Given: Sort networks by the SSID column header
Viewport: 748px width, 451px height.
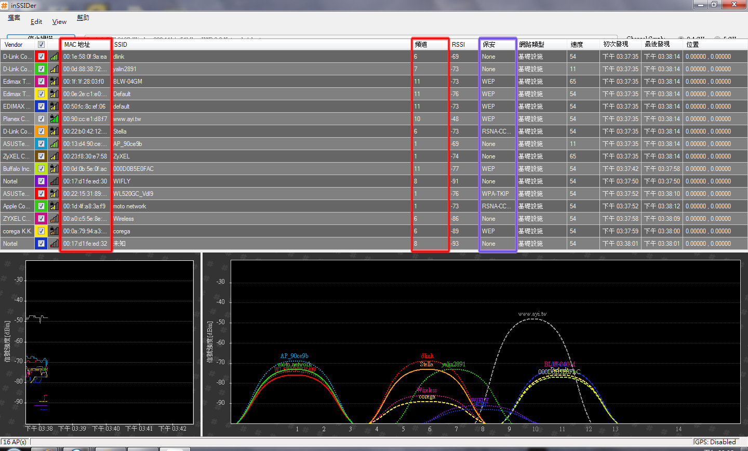Looking at the screenshot, I should click(262, 45).
